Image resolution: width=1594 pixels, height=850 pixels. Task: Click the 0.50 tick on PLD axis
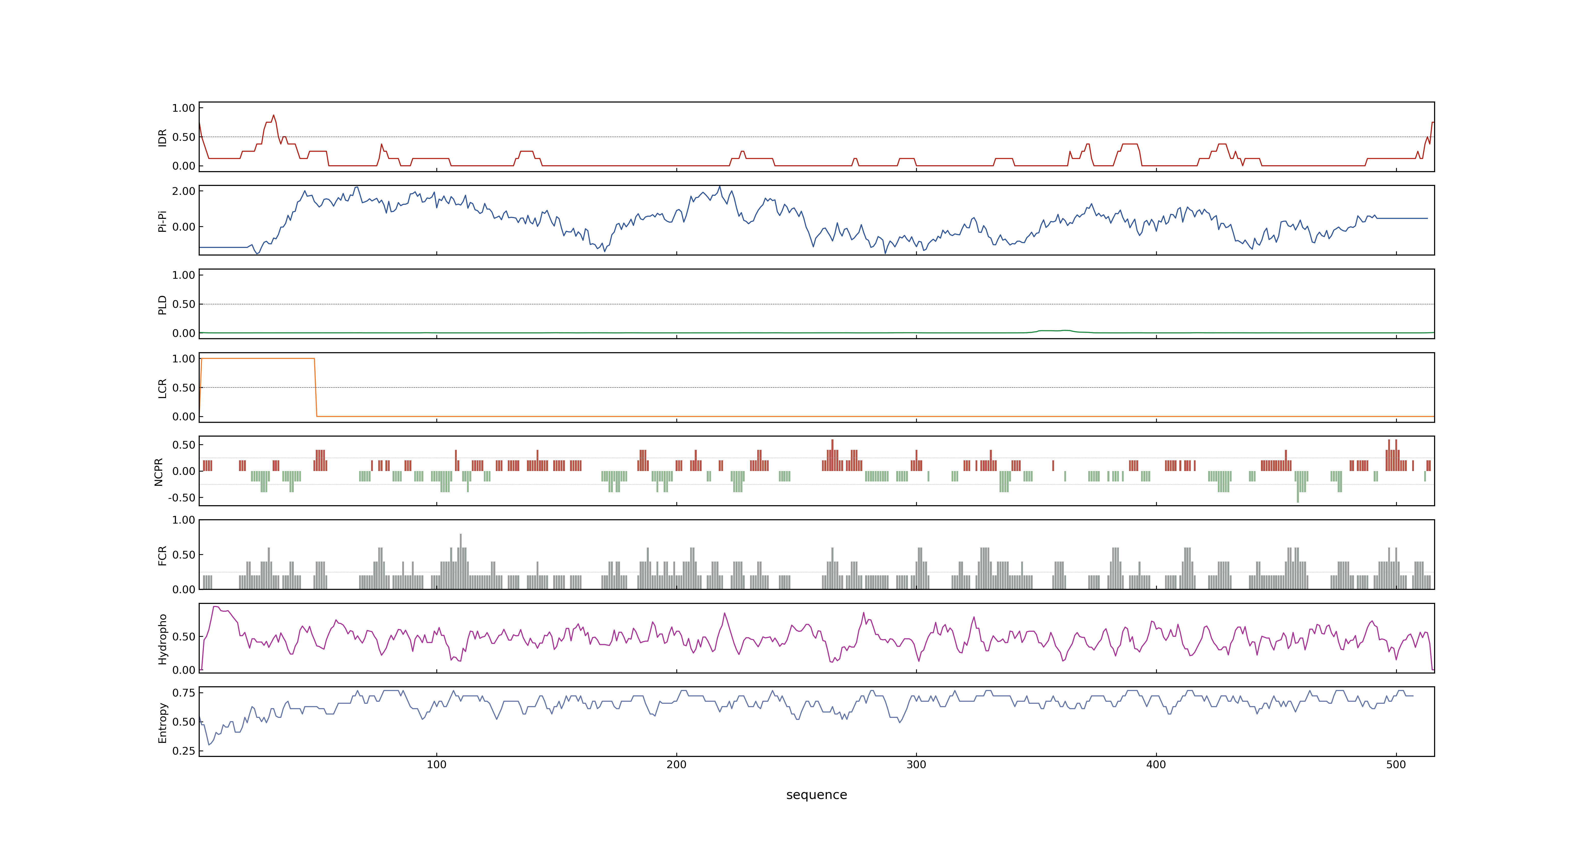point(184,304)
